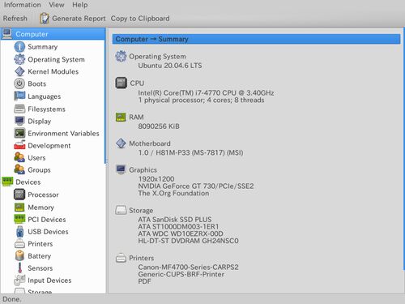
Task: Click the 8090256 KiB RAM value
Action: tap(159, 126)
